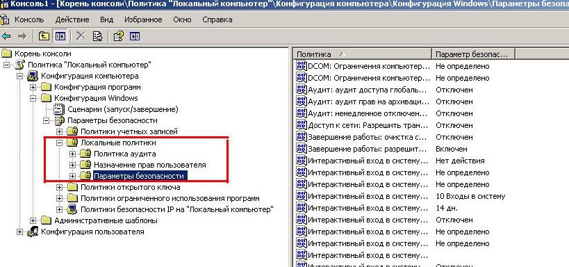Open the Консоль menu
The height and width of the screenshot is (267, 569).
click(29, 19)
